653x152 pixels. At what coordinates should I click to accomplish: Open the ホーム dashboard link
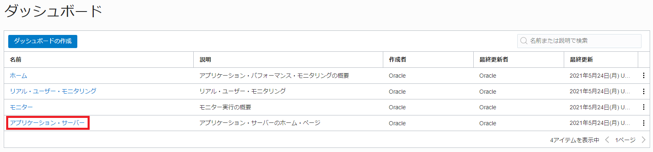click(x=19, y=76)
